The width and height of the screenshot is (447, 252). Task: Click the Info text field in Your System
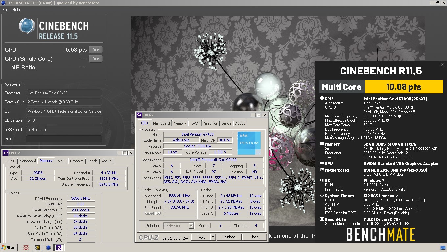(64, 139)
